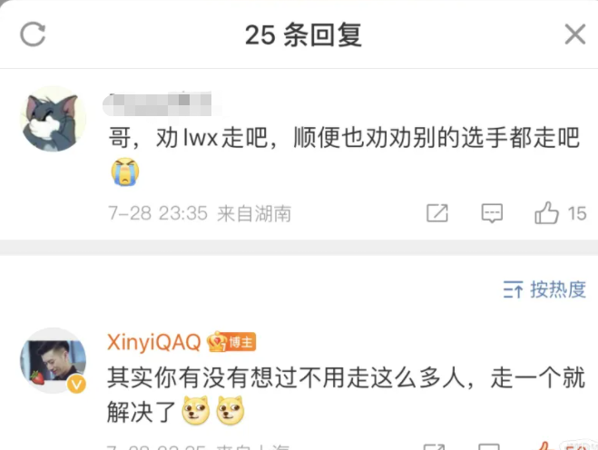
Task: Tap the first doge emoji
Action: pos(196,410)
